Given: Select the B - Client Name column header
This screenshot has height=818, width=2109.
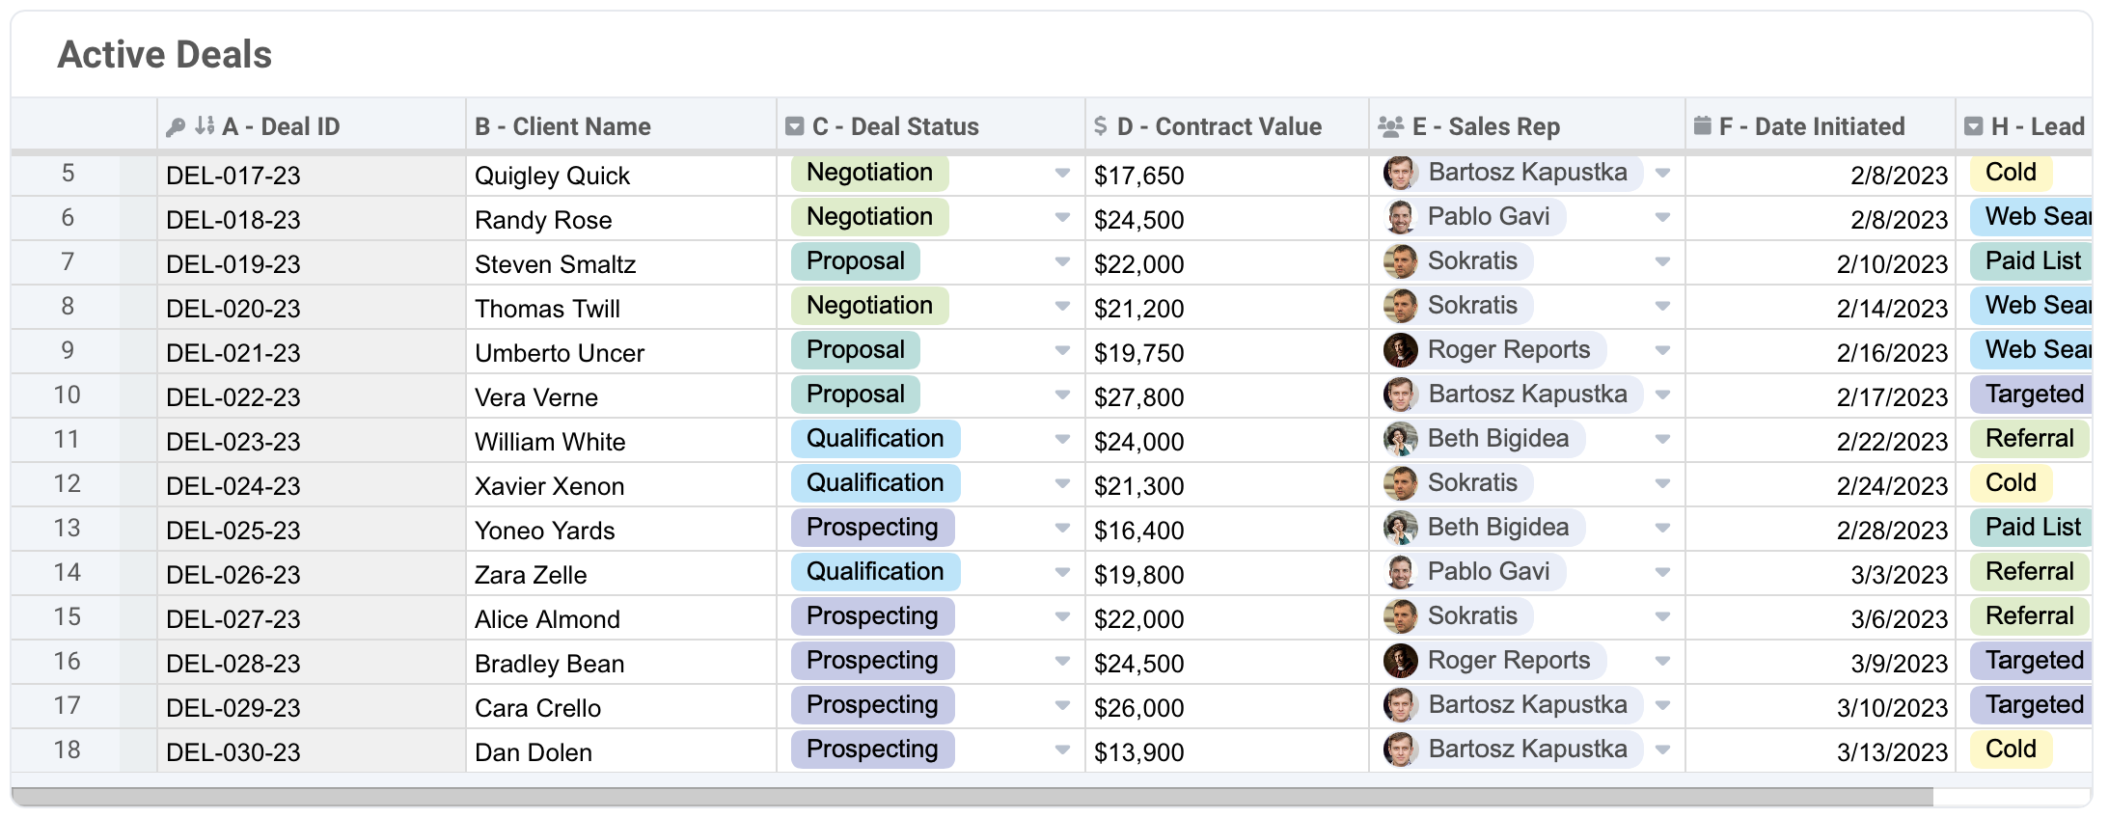Looking at the screenshot, I should (562, 126).
